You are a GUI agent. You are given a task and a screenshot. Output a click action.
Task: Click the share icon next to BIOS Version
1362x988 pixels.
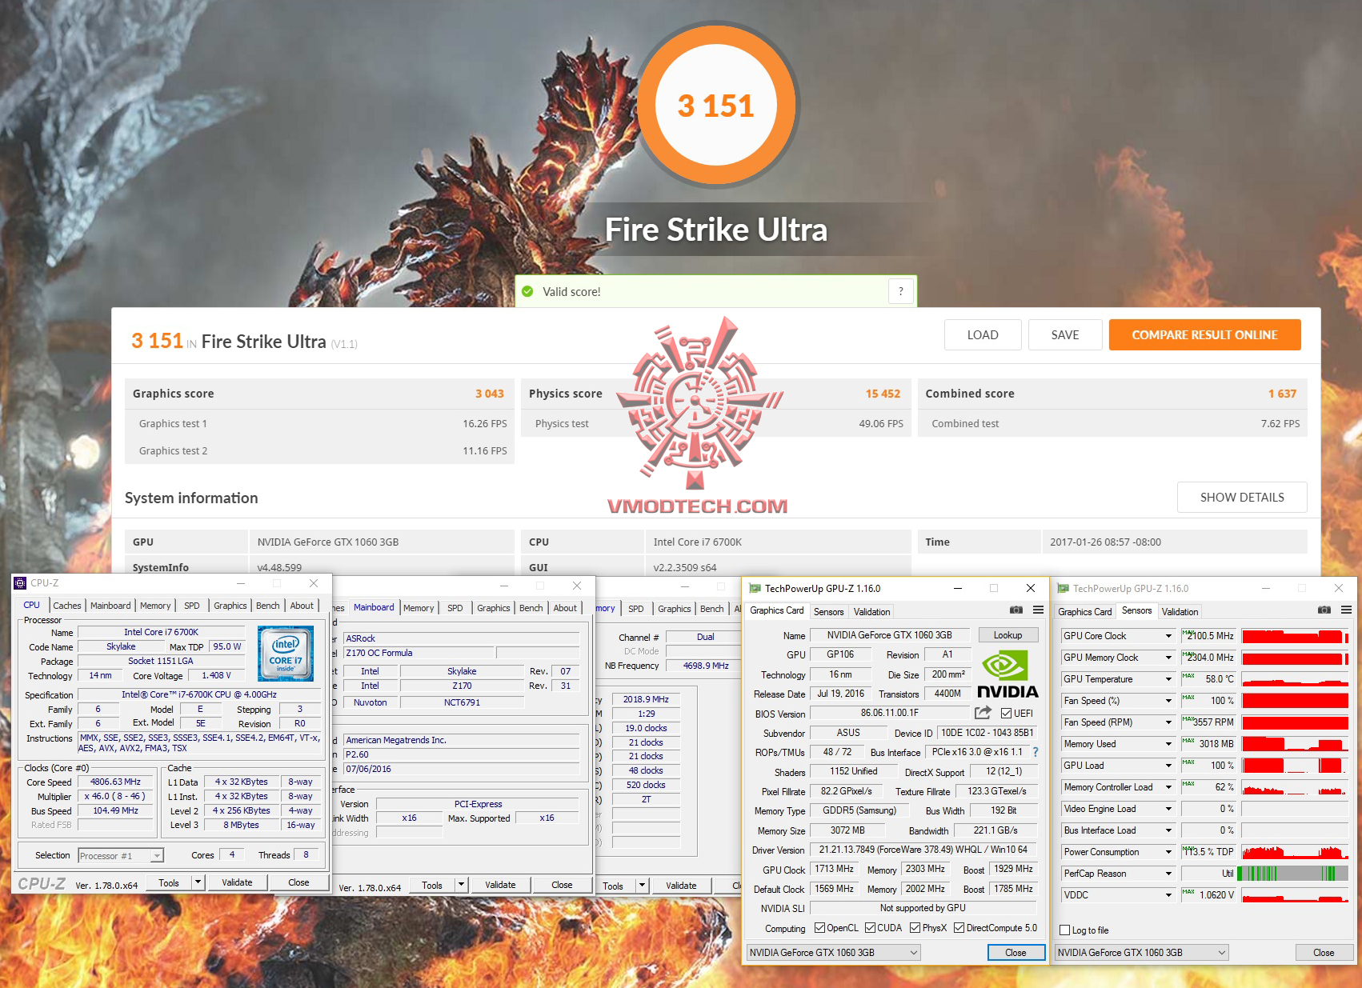tap(982, 713)
